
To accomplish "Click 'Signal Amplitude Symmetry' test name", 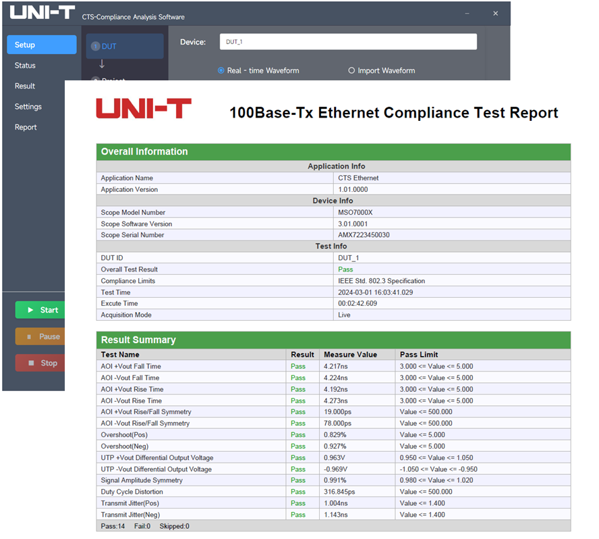I will point(142,480).
